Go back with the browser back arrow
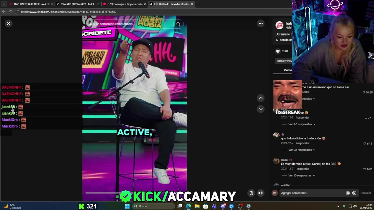This screenshot has height=210, width=374. click(4, 12)
